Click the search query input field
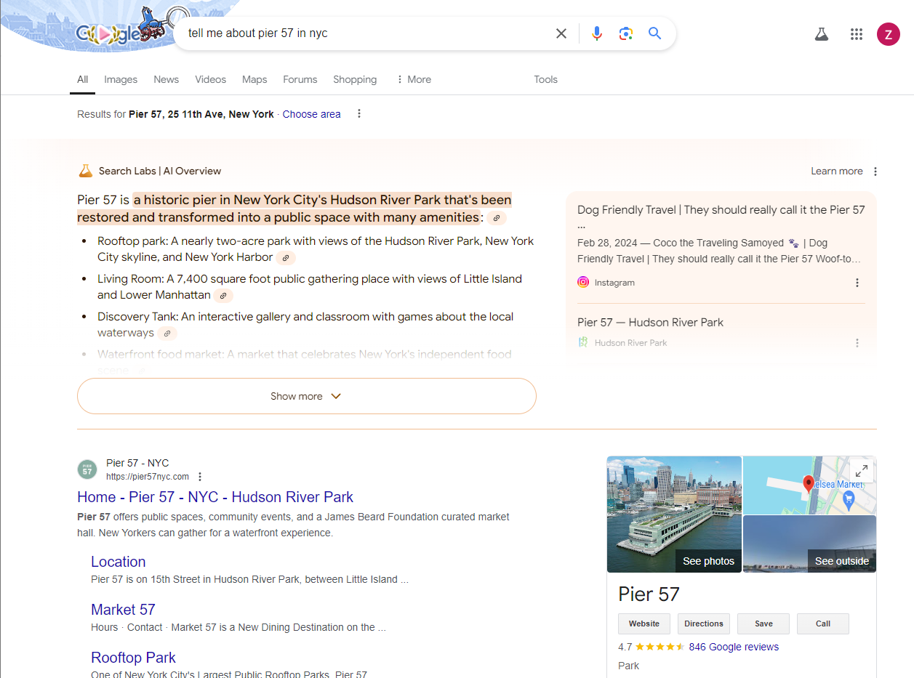This screenshot has width=914, height=678. (364, 33)
